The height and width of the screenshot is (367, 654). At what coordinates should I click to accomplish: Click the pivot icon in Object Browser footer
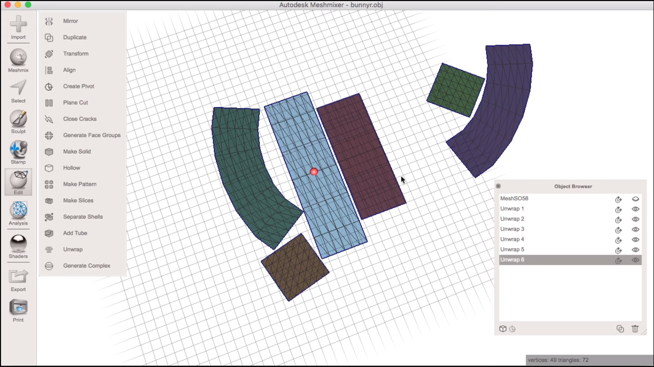(x=512, y=329)
